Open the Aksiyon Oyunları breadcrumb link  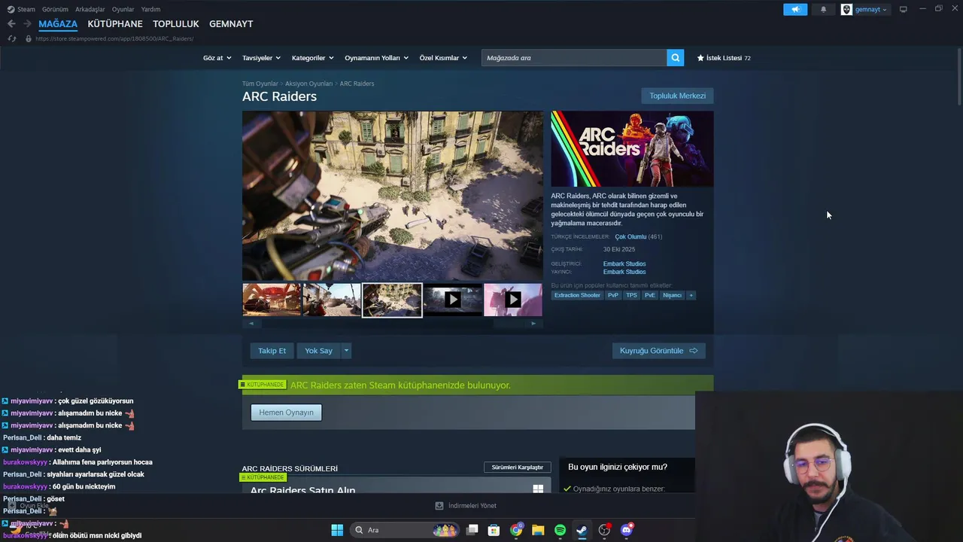click(x=308, y=84)
